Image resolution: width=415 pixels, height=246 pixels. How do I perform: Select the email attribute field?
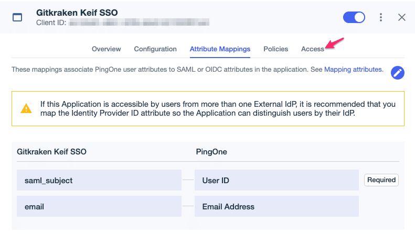tap(99, 206)
